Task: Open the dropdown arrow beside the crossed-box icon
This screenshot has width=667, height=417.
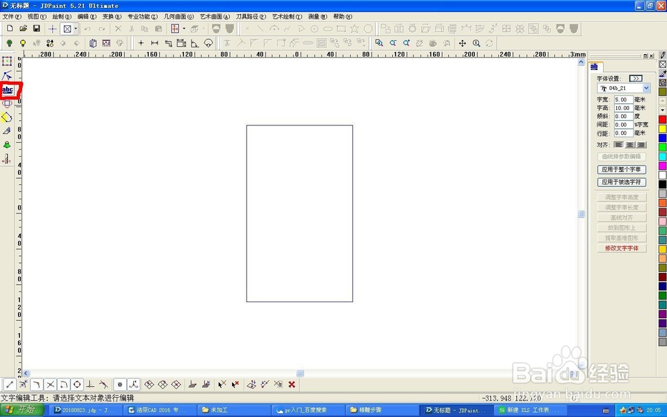Action: (76, 29)
